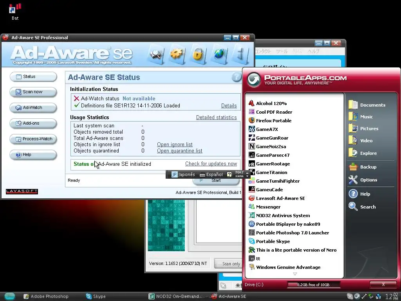Close PortableApps menu with the X button
Image resolution: width=401 pixels, height=301 pixels.
pyautogui.click(x=383, y=285)
